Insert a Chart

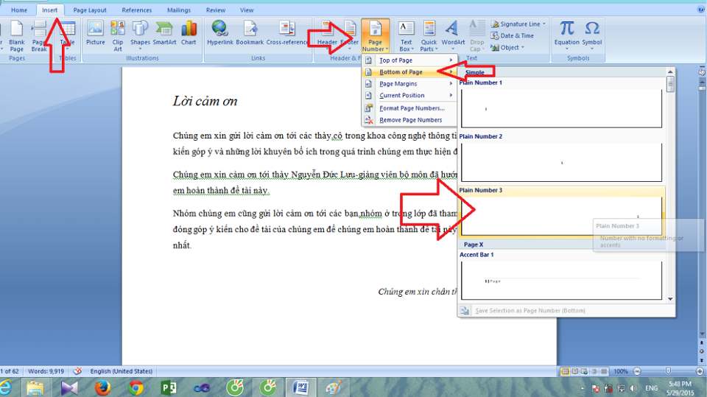click(x=189, y=33)
